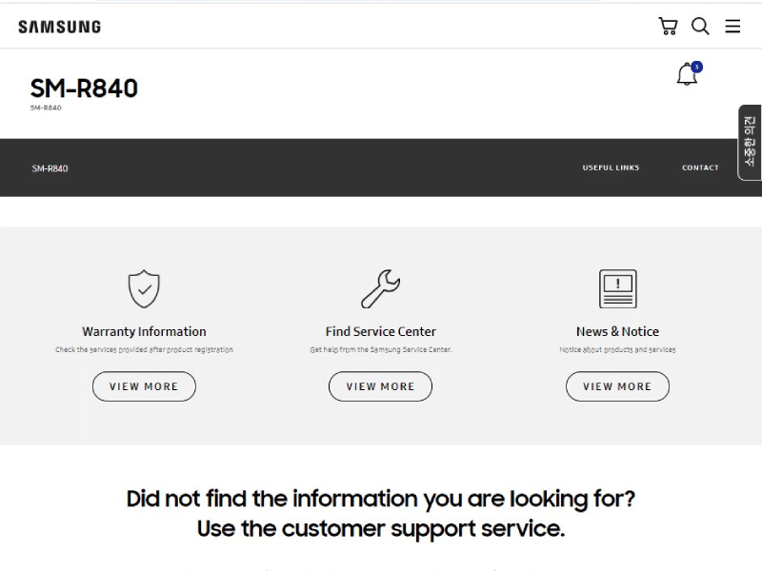Open the Korean feedback side tab
Viewport: 762px width, 571px height.
click(750, 143)
